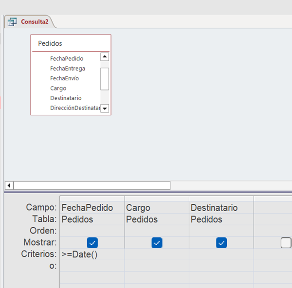Open the Tabla cell under Cargo

156,219
